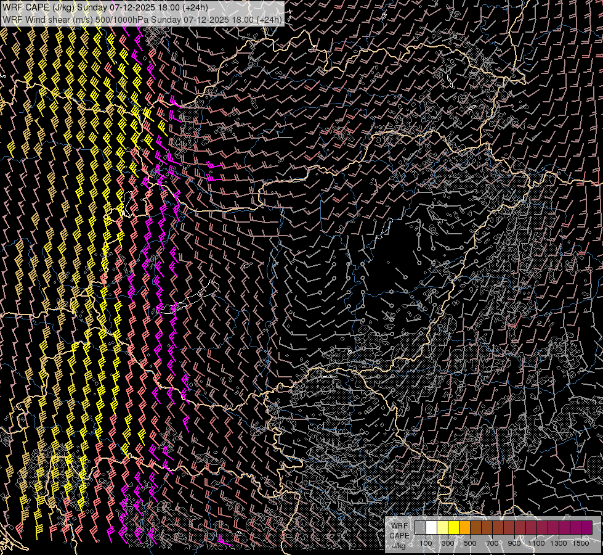Click the 300 tick label in legend
Image resolution: width=603 pixels, height=555 pixels.
[448, 543]
